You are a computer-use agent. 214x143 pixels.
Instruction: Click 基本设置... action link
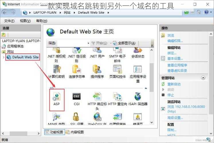pyautogui.click(x=175, y=59)
